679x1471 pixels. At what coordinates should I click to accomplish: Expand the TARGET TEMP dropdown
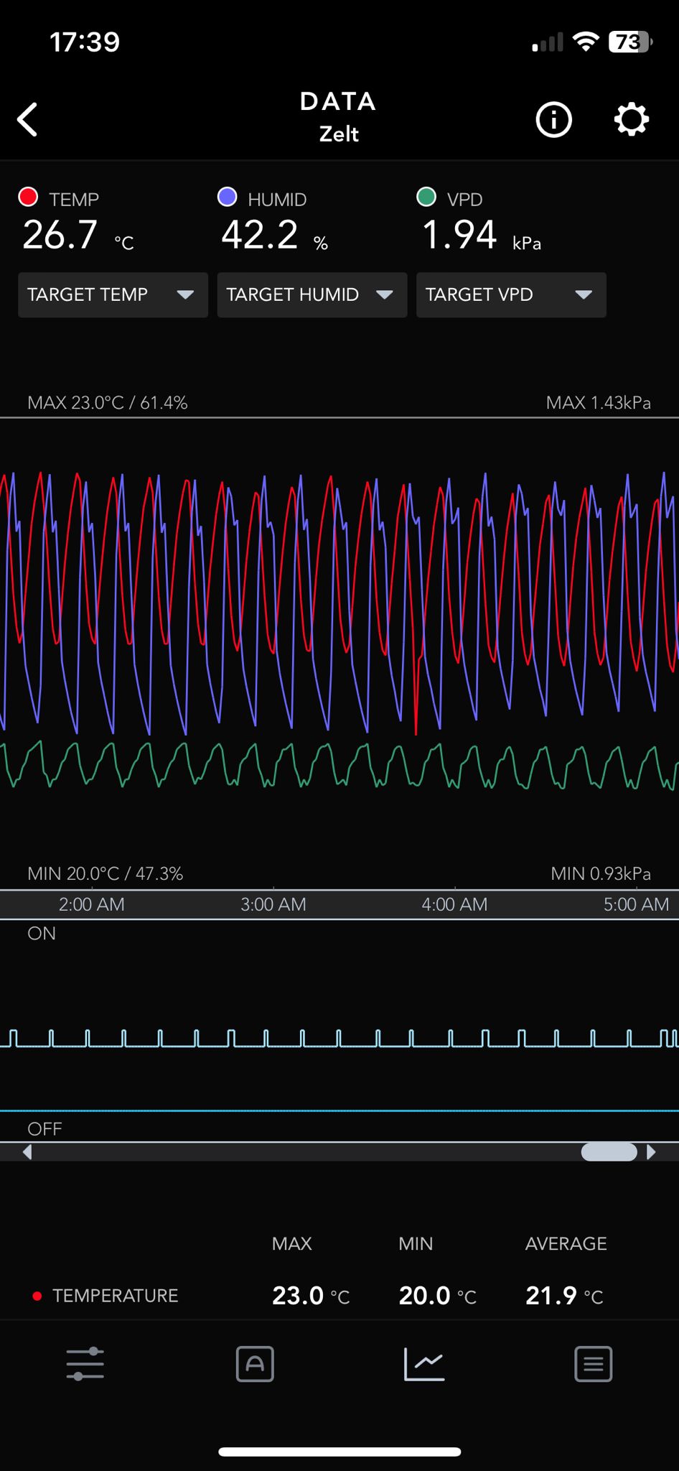click(x=113, y=294)
